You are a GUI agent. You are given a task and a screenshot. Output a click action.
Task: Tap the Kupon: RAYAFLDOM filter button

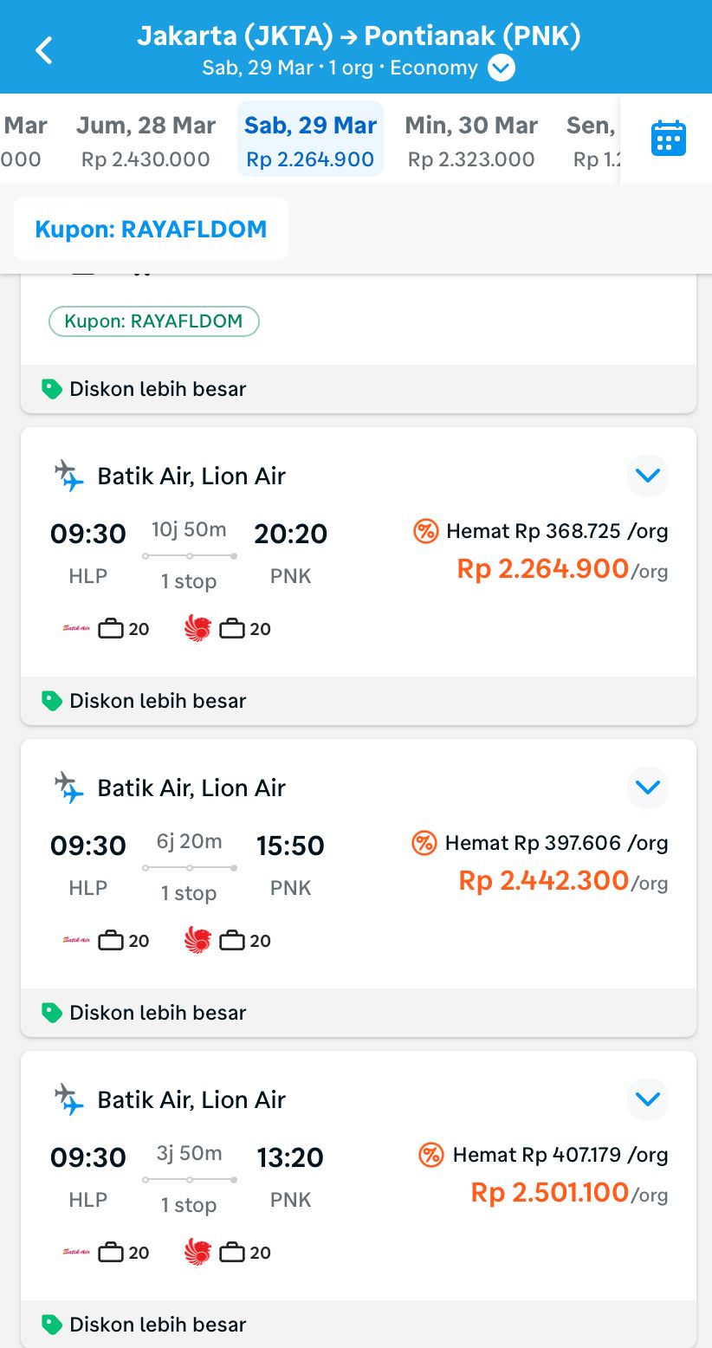151,230
